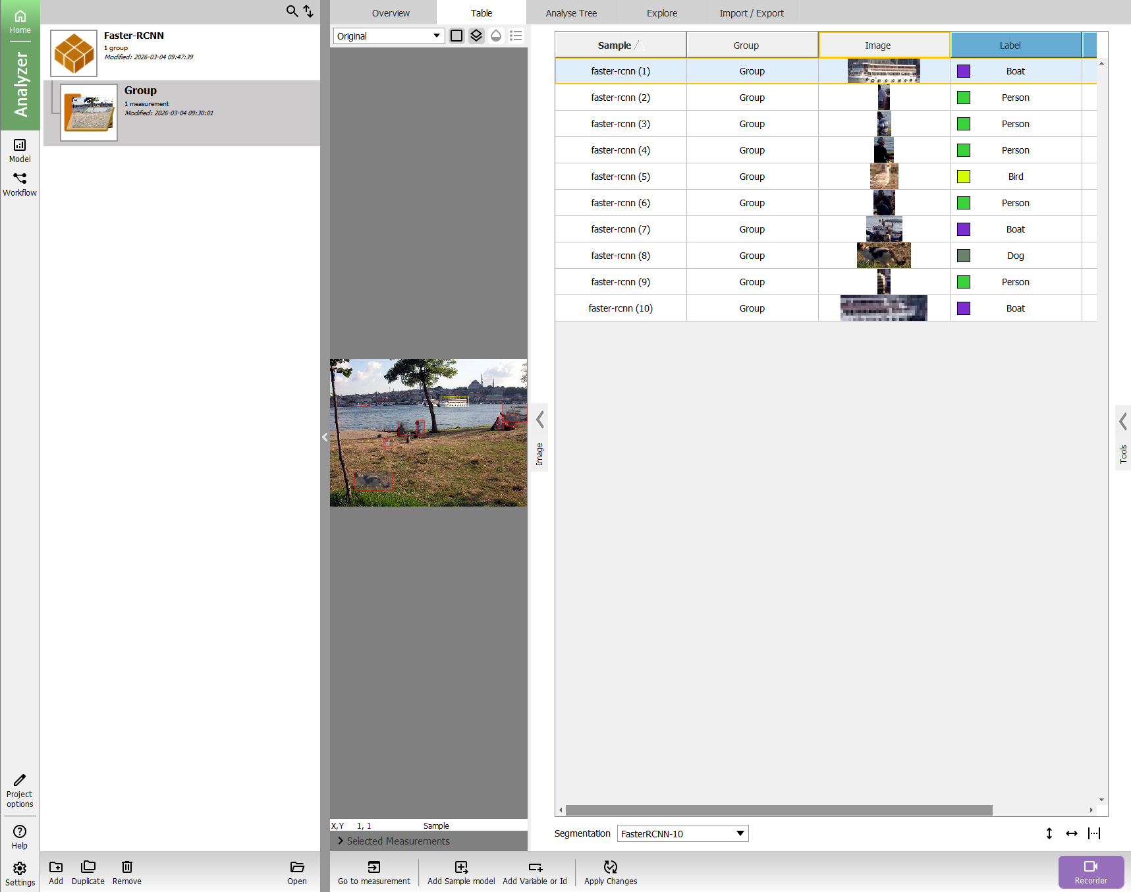Viewport: 1131px width, 892px height.
Task: Toggle the layers overlay icon
Action: (476, 36)
